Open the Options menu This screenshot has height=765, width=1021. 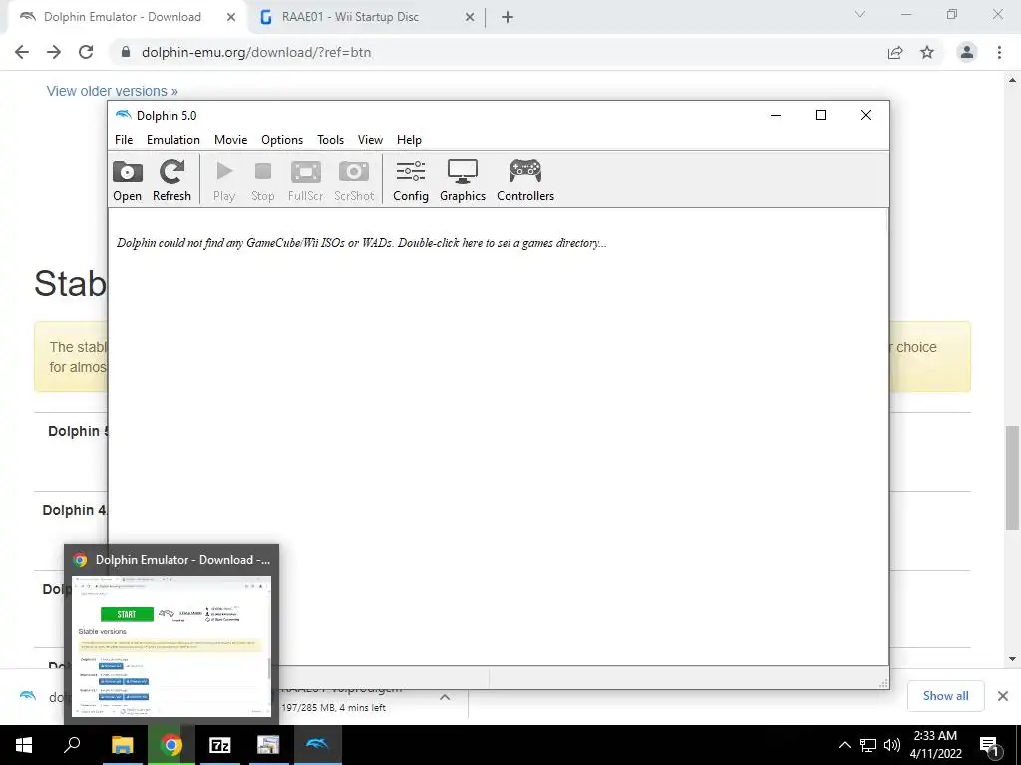(282, 139)
